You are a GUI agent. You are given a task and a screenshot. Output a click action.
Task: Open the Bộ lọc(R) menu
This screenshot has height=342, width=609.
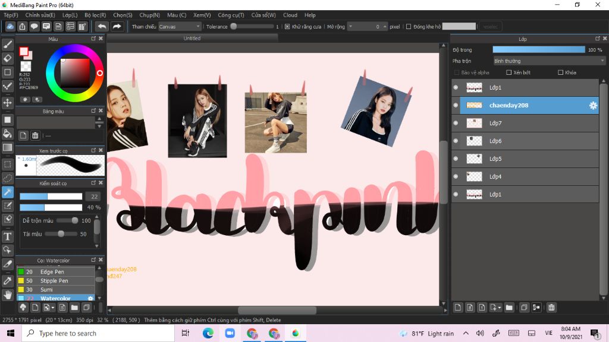(95, 15)
